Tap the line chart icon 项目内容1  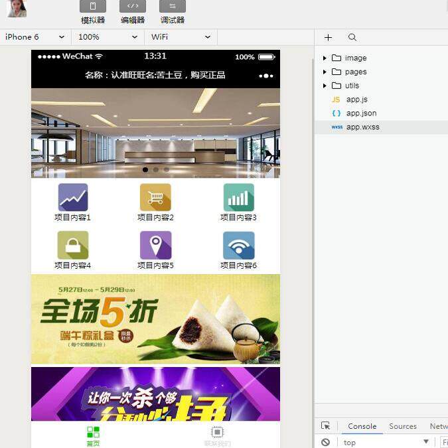73,197
